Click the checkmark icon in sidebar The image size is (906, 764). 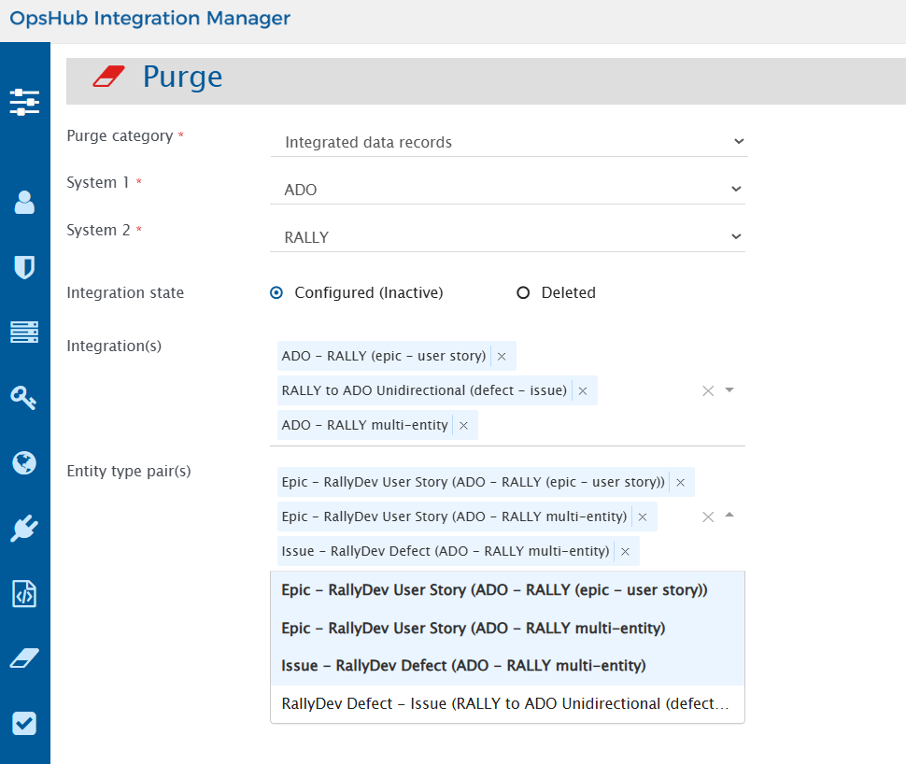[24, 724]
